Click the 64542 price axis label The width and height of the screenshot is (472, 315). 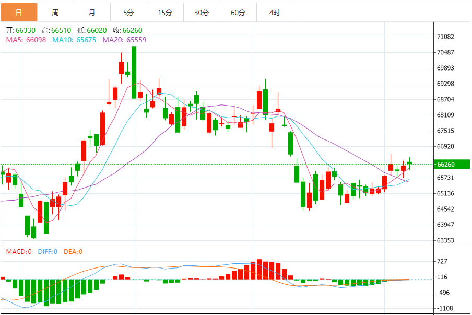[445, 209]
